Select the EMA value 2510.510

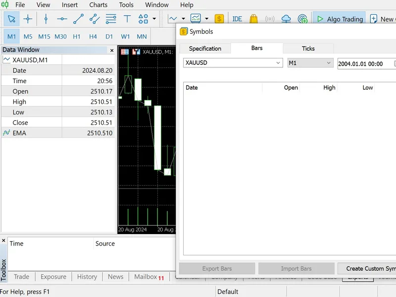pyautogui.click(x=100, y=133)
